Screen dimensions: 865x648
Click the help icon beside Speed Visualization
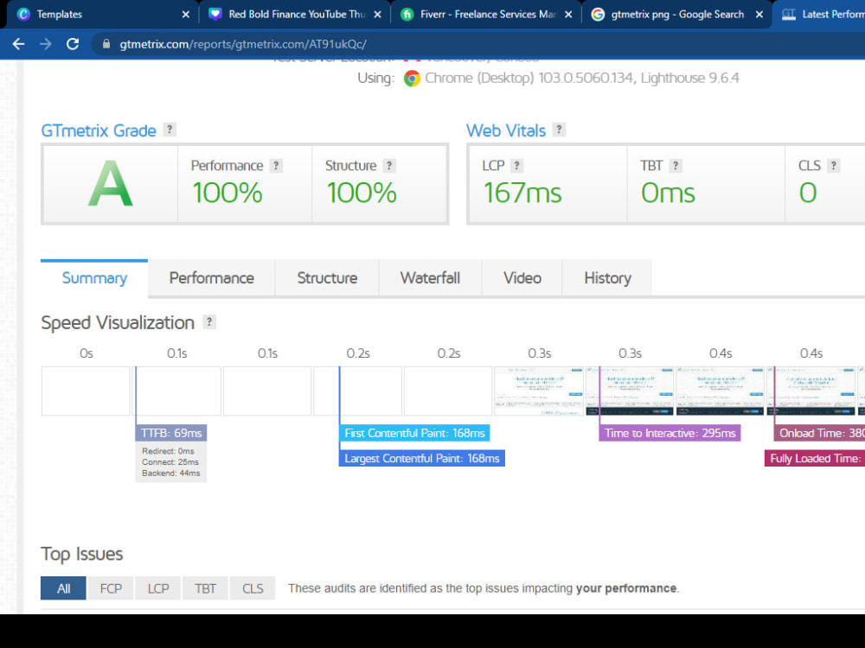coord(209,321)
